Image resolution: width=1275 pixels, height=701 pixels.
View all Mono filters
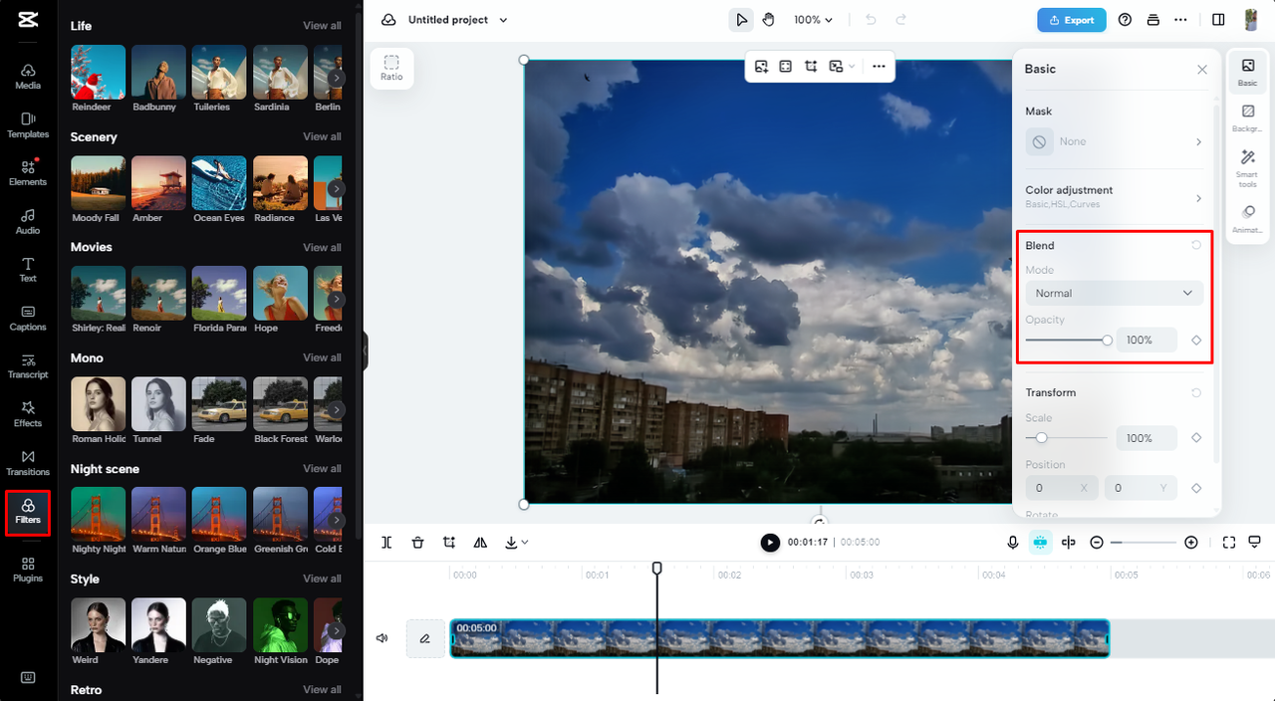322,357
